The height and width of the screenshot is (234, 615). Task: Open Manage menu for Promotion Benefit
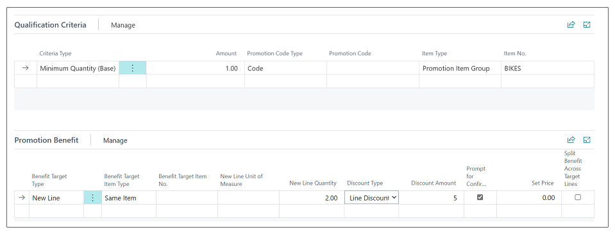click(x=115, y=140)
